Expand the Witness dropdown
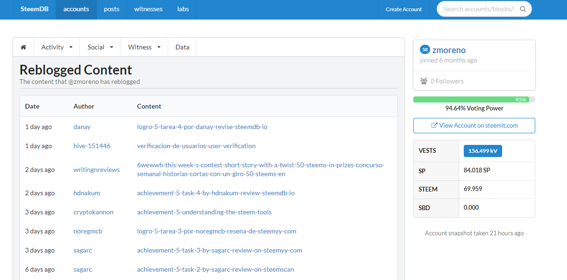 (144, 47)
